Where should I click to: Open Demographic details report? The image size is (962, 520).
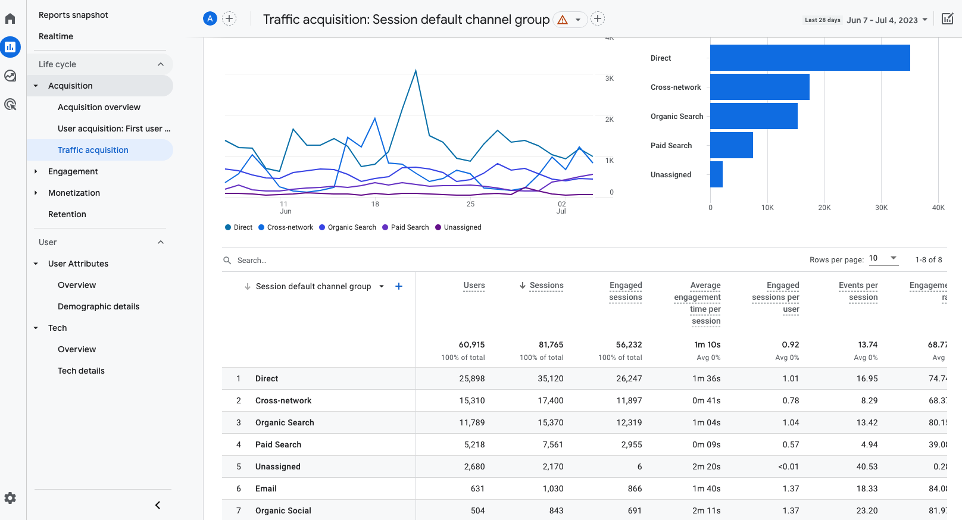[x=98, y=306]
